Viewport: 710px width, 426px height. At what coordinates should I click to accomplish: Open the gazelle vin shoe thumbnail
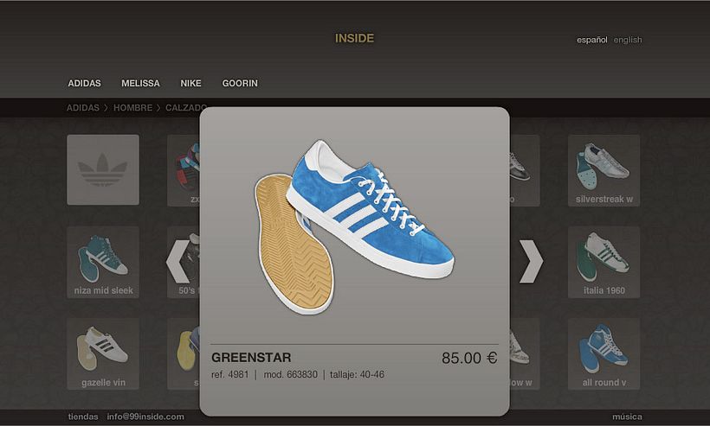tap(103, 353)
